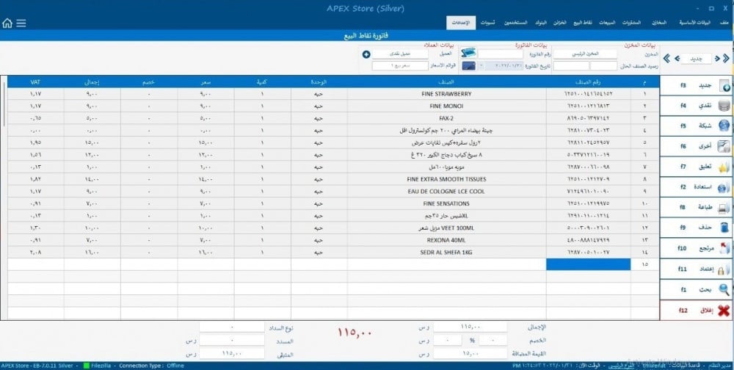This screenshot has width=734, height=370.
Task: Click the returns (مرتجع) F10 icon
Action: tap(723, 249)
